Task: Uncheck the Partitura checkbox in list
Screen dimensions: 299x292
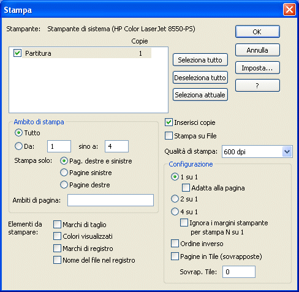Action: click(x=17, y=53)
